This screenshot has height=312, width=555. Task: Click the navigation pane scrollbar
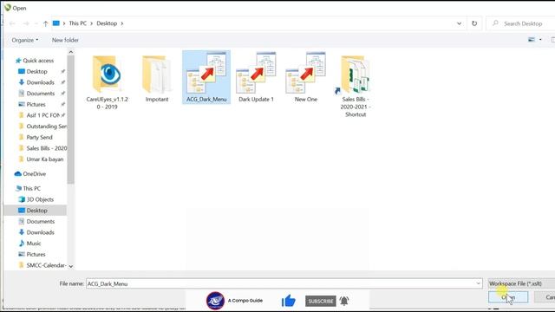(70, 120)
